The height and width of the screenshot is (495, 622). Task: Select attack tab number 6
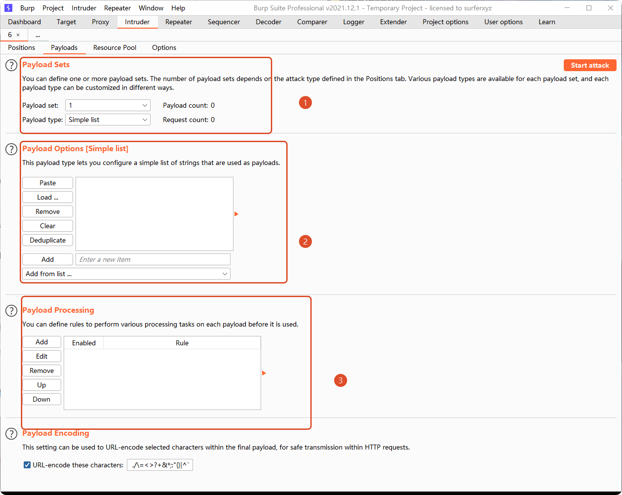10,35
